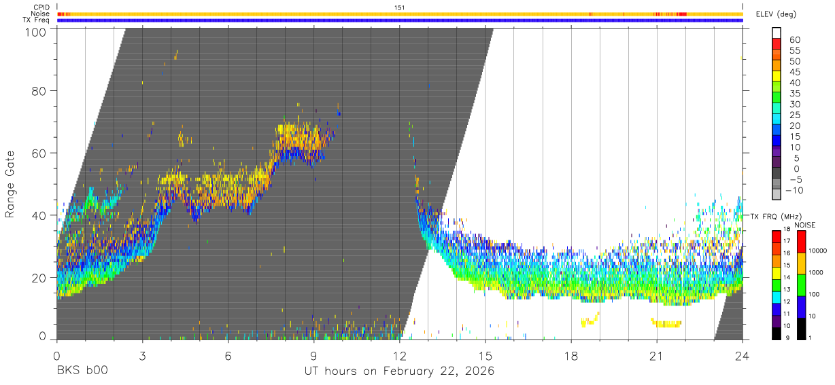Click the 30 elevation colorbar label

point(794,104)
